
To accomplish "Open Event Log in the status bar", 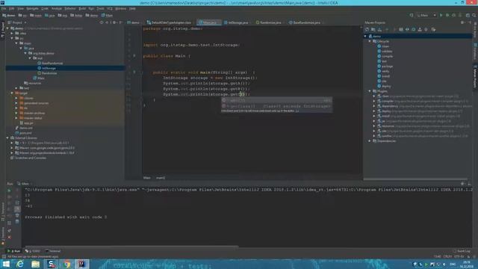I will [462, 251].
